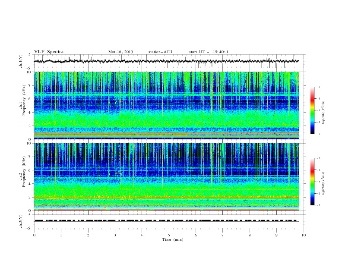The image size is (342, 264).
Task: Click the time axis tick label "9"
Action: [276, 235]
